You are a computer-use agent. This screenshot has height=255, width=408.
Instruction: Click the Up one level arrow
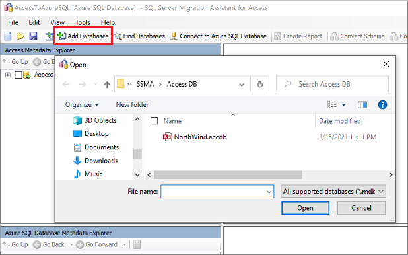click(x=107, y=84)
